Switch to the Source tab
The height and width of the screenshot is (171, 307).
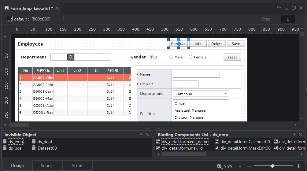pyautogui.click(x=47, y=166)
